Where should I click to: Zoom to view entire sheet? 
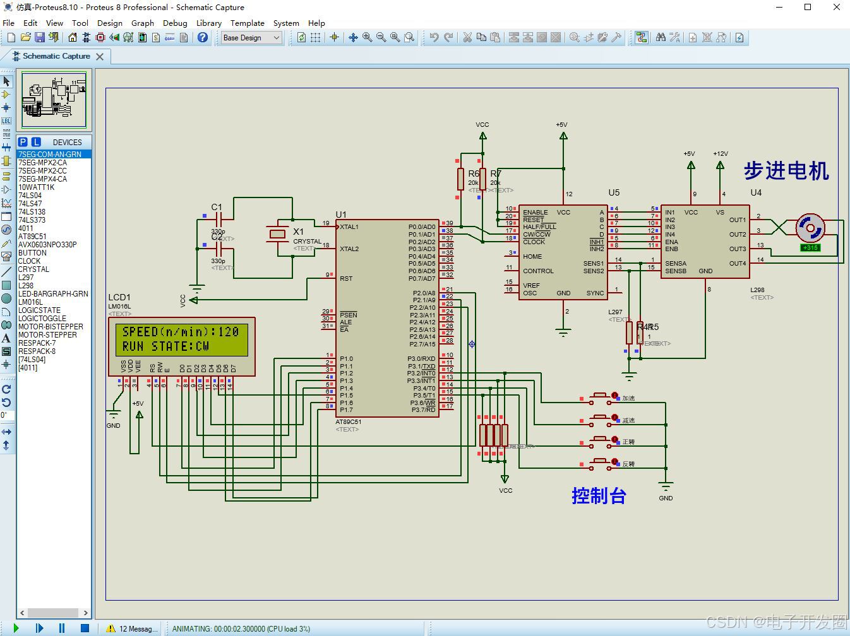(x=395, y=38)
